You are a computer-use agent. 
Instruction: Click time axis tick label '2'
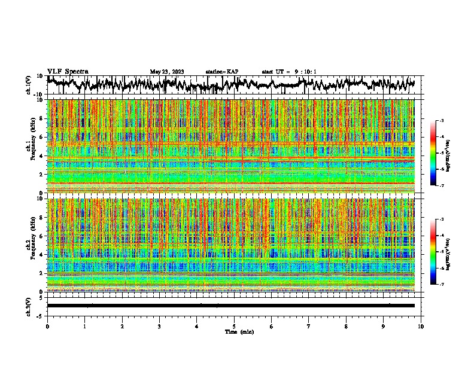(122, 327)
